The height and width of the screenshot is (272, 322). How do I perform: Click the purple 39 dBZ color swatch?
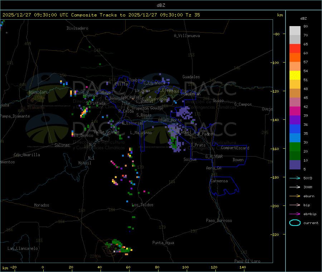click(x=295, y=120)
